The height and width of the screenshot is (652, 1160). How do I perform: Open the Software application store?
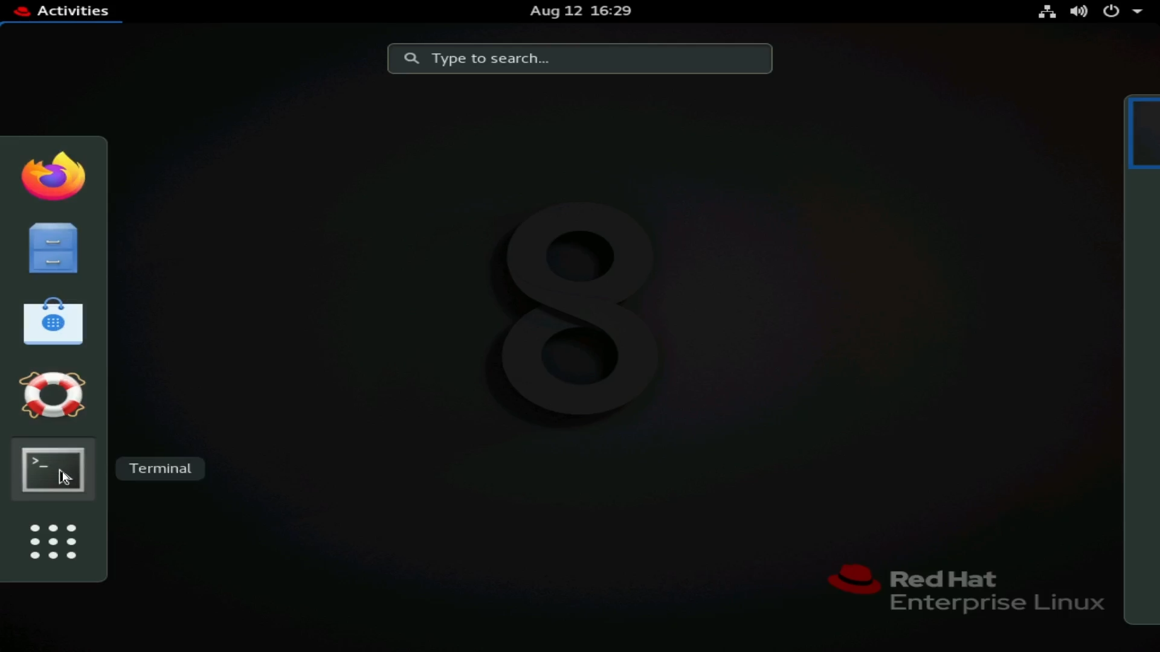[x=53, y=321]
